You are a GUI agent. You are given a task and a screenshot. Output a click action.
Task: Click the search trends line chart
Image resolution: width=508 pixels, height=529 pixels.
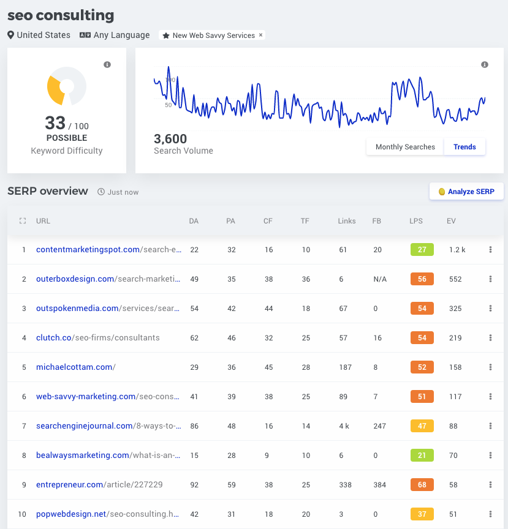(x=319, y=97)
